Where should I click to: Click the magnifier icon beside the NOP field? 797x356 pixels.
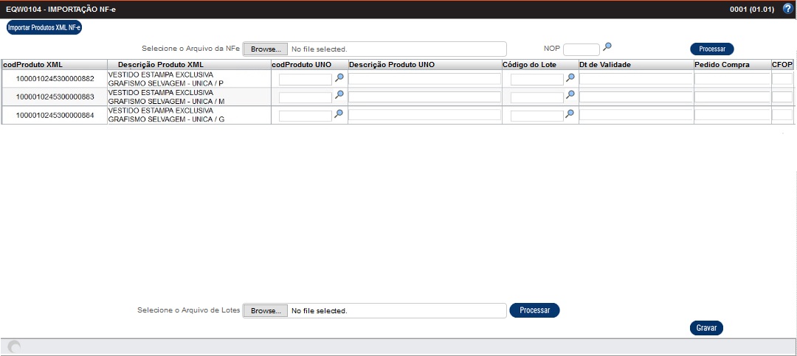607,47
